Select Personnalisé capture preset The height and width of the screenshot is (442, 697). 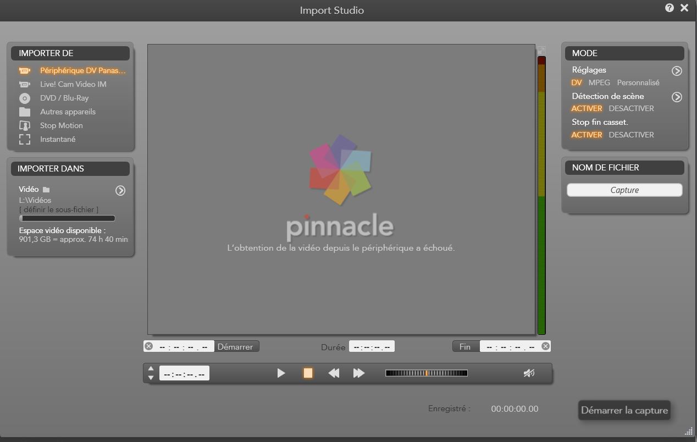(x=638, y=82)
